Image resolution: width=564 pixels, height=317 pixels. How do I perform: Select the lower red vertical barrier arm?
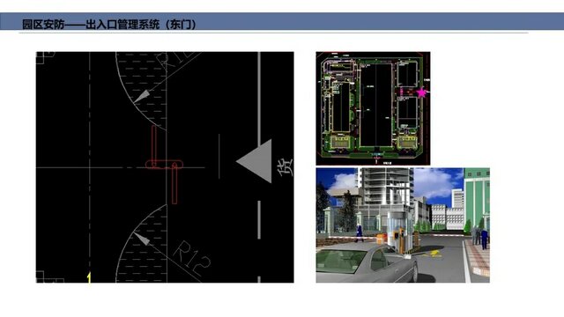[174, 183]
